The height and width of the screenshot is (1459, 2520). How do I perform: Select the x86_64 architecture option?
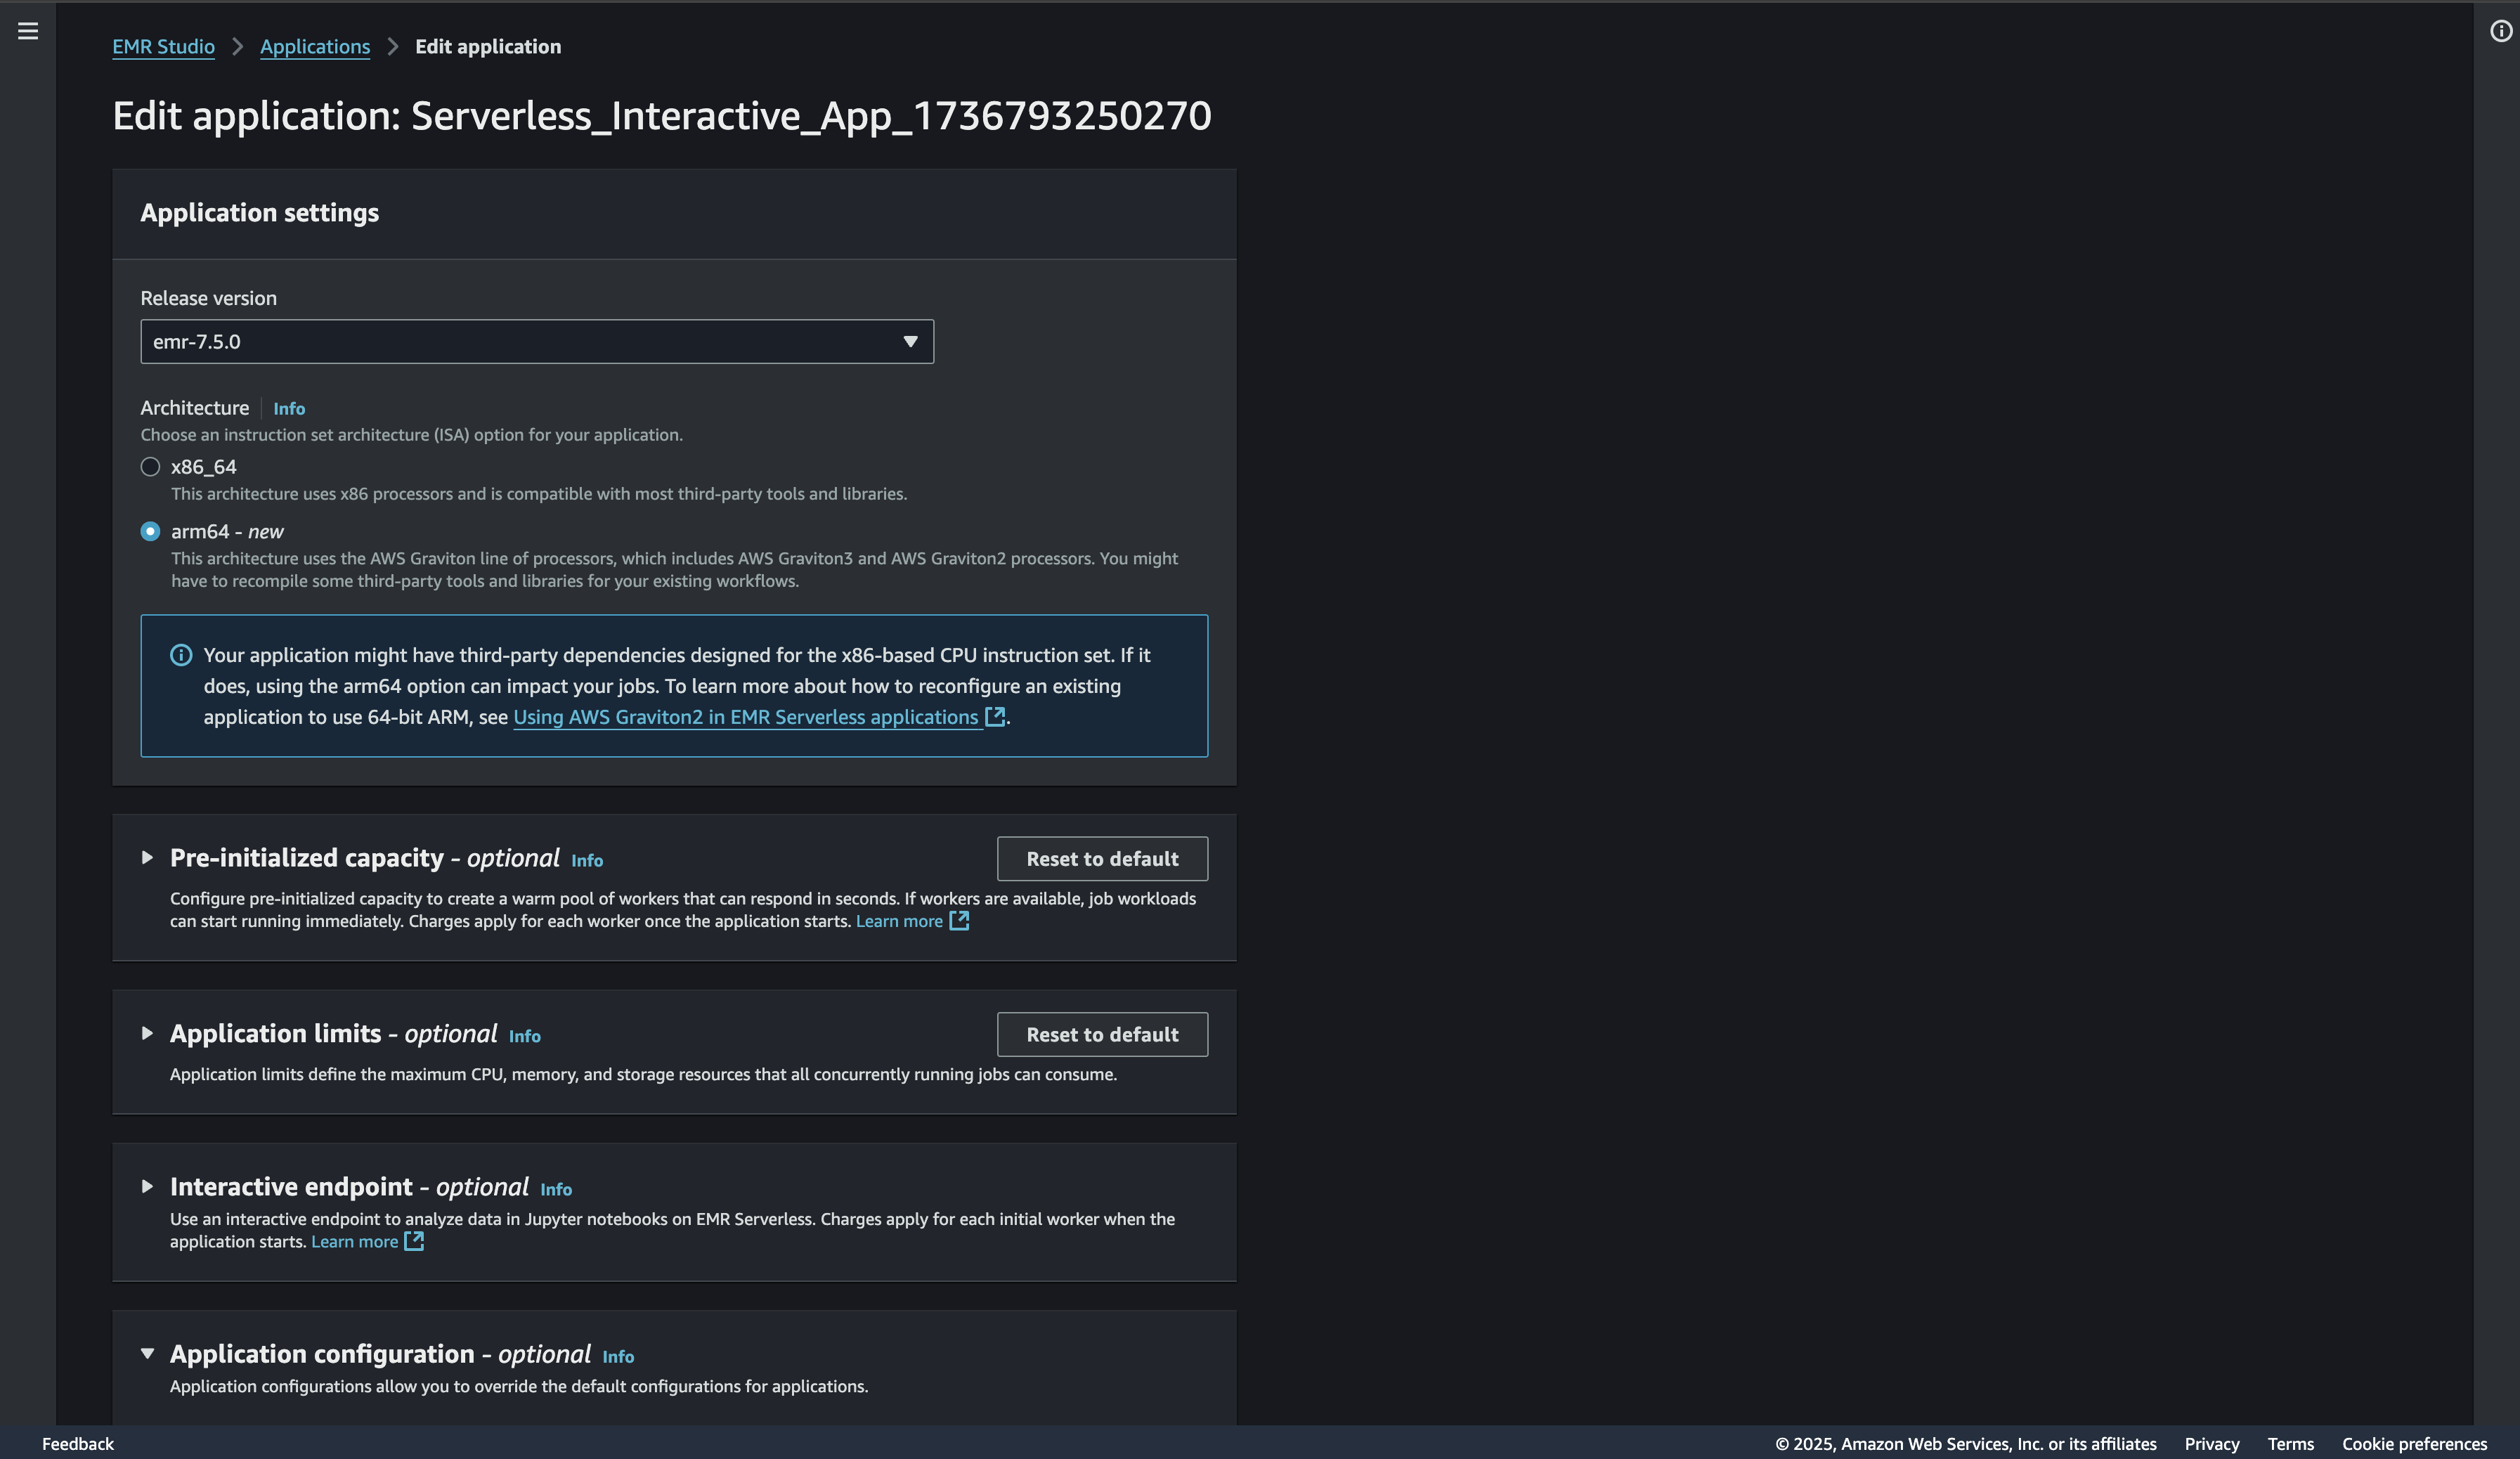tap(150, 467)
